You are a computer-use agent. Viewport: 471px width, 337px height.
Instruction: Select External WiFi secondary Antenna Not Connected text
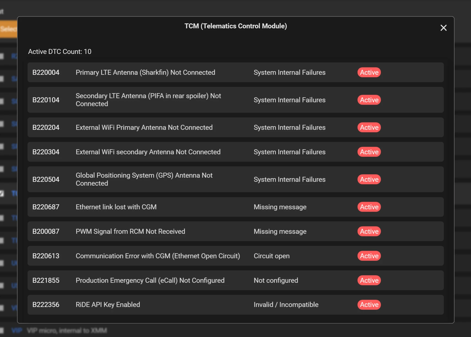[x=148, y=152]
